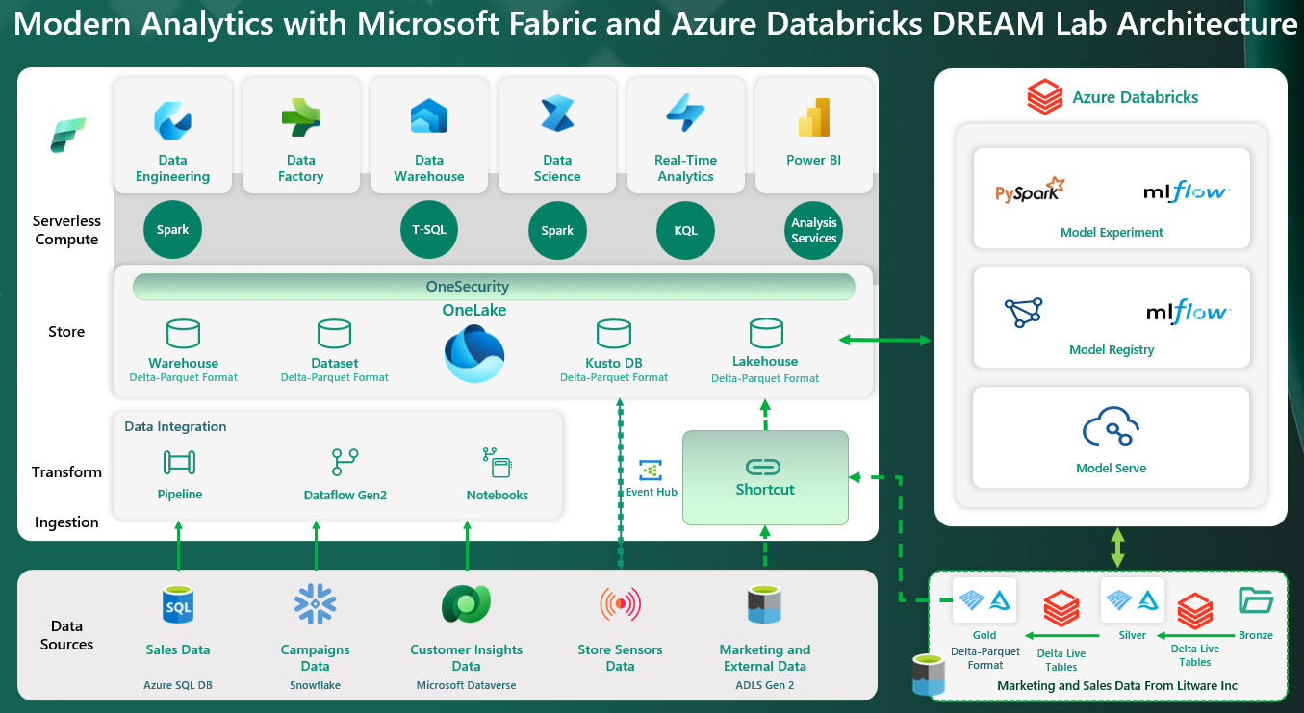This screenshot has width=1304, height=713.
Task: Click the Dataflow Gen2 icon
Action: pyautogui.click(x=345, y=462)
